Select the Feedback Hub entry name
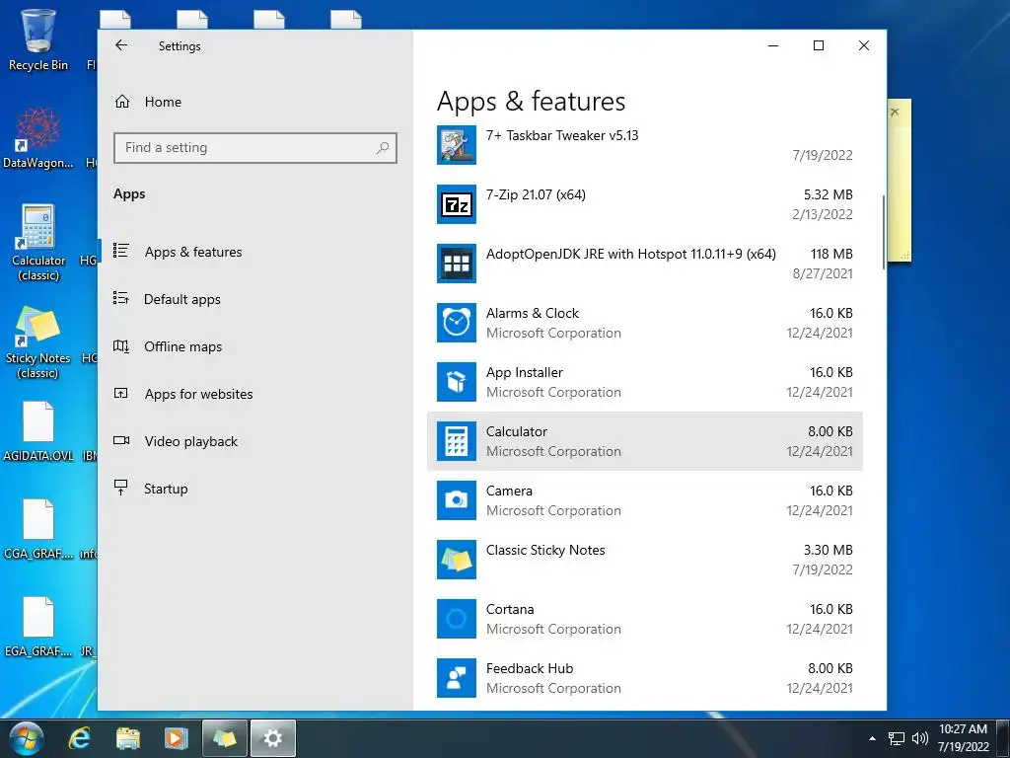This screenshot has width=1010, height=758. point(530,669)
